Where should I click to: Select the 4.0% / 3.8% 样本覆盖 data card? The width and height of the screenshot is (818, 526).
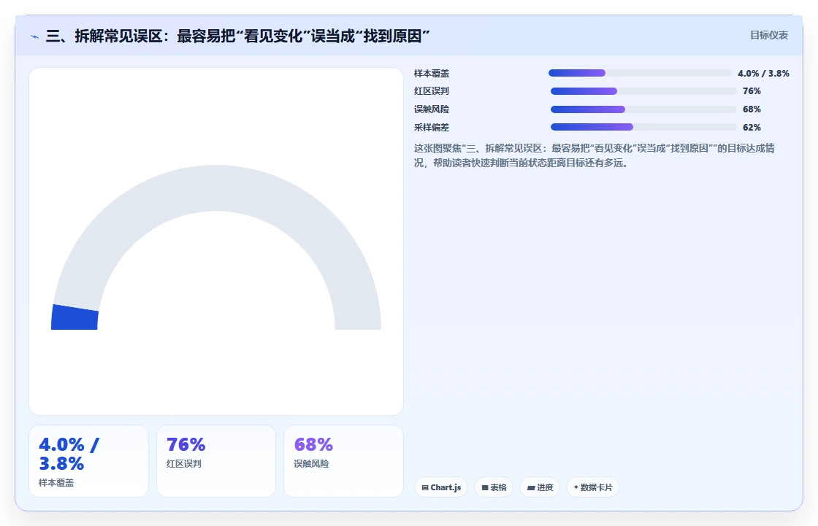tap(88, 461)
